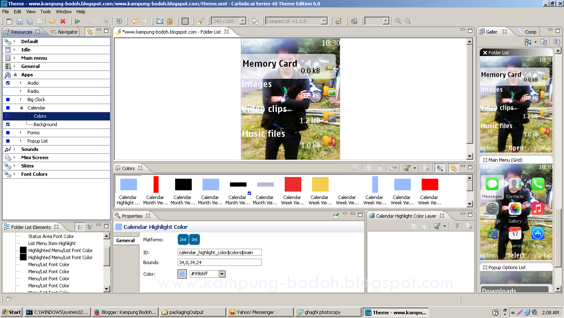This screenshot has width=564, height=318.
Task: Toggle the blue box beside Big Clock
Action: 8,100
